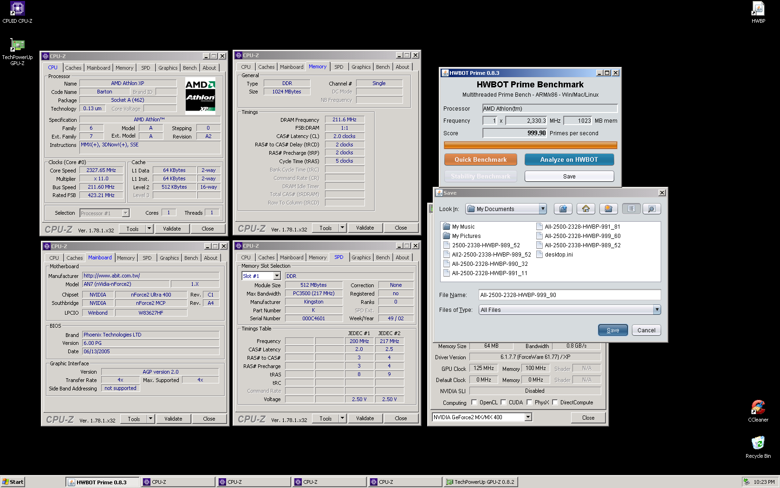
Task: Click the File Name input field
Action: pyautogui.click(x=570, y=295)
